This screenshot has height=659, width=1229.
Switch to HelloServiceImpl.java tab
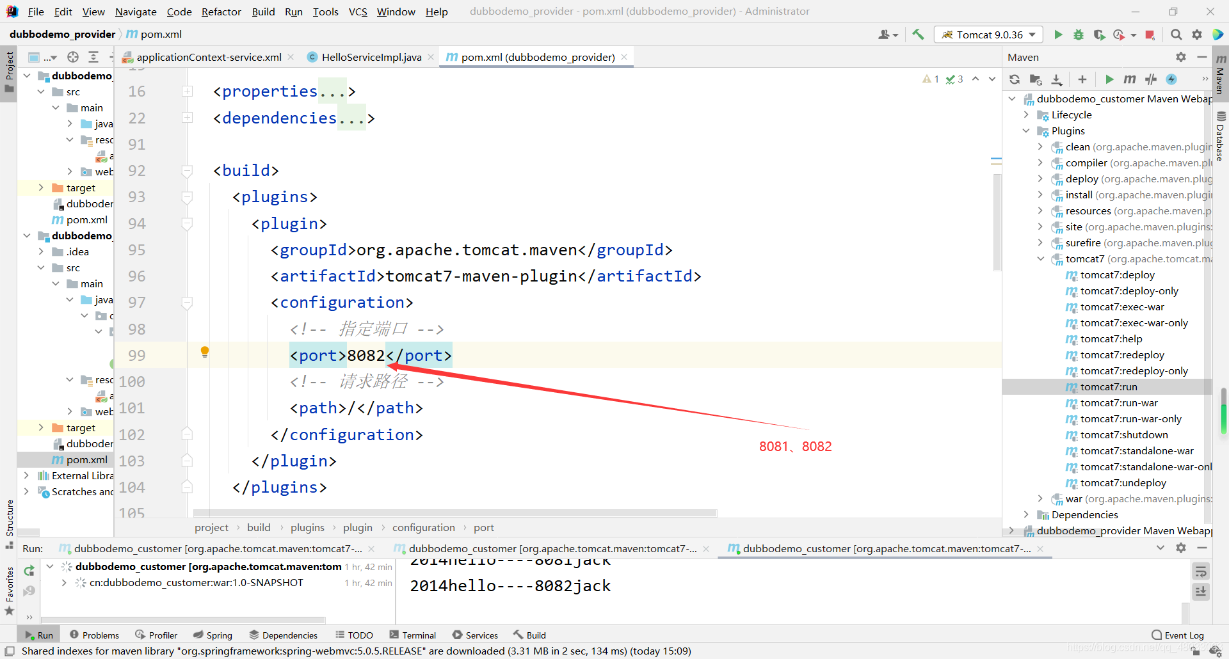pyautogui.click(x=371, y=57)
